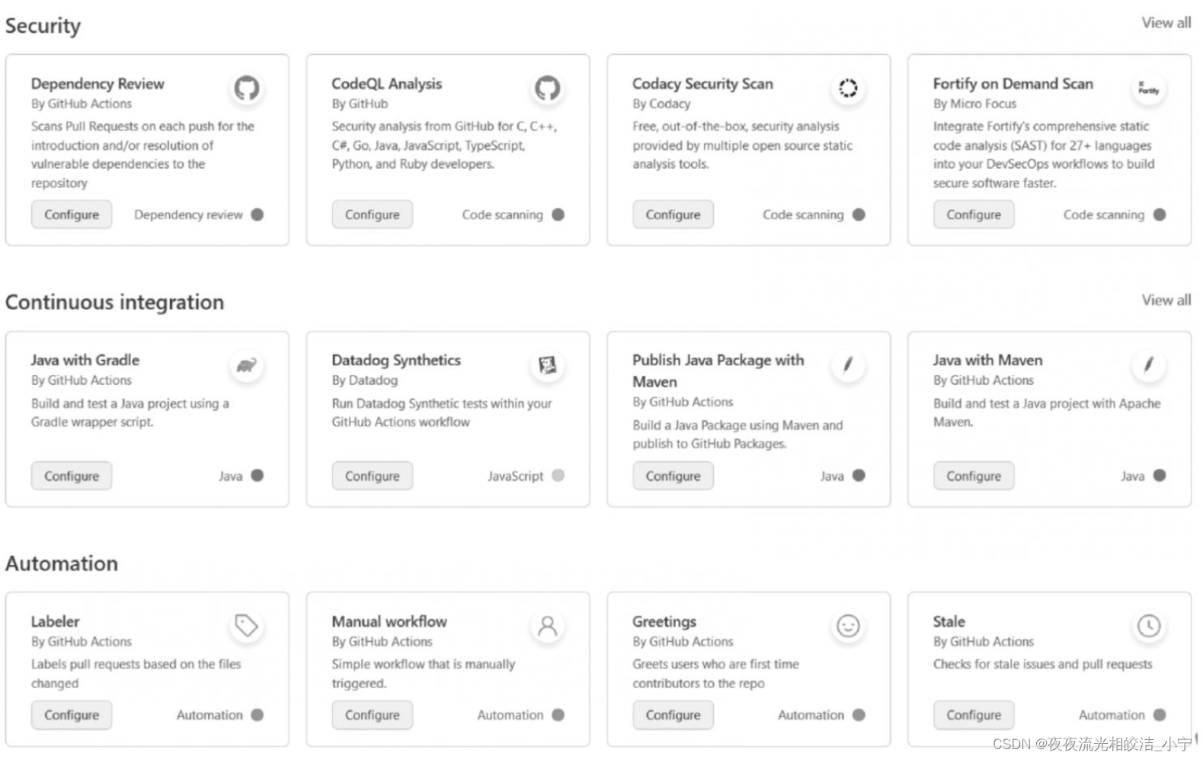Open the Fortify on Demand Scan title
1203x759 pixels.
pyautogui.click(x=1013, y=84)
